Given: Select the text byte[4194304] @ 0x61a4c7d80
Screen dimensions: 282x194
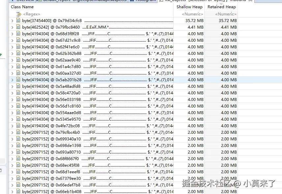Looking at the screenshot, I should click(x=51, y=67).
